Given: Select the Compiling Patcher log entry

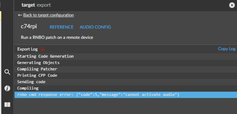Looking at the screenshot, I should pyautogui.click(x=126, y=69).
